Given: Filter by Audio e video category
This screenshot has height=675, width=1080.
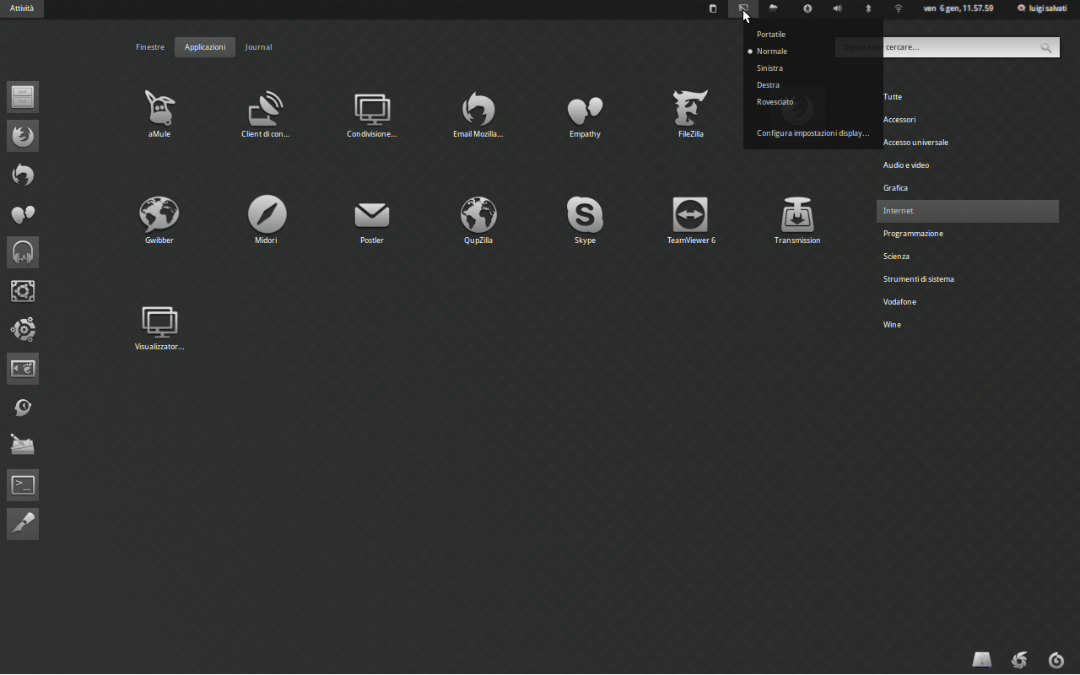Looking at the screenshot, I should tap(968, 165).
